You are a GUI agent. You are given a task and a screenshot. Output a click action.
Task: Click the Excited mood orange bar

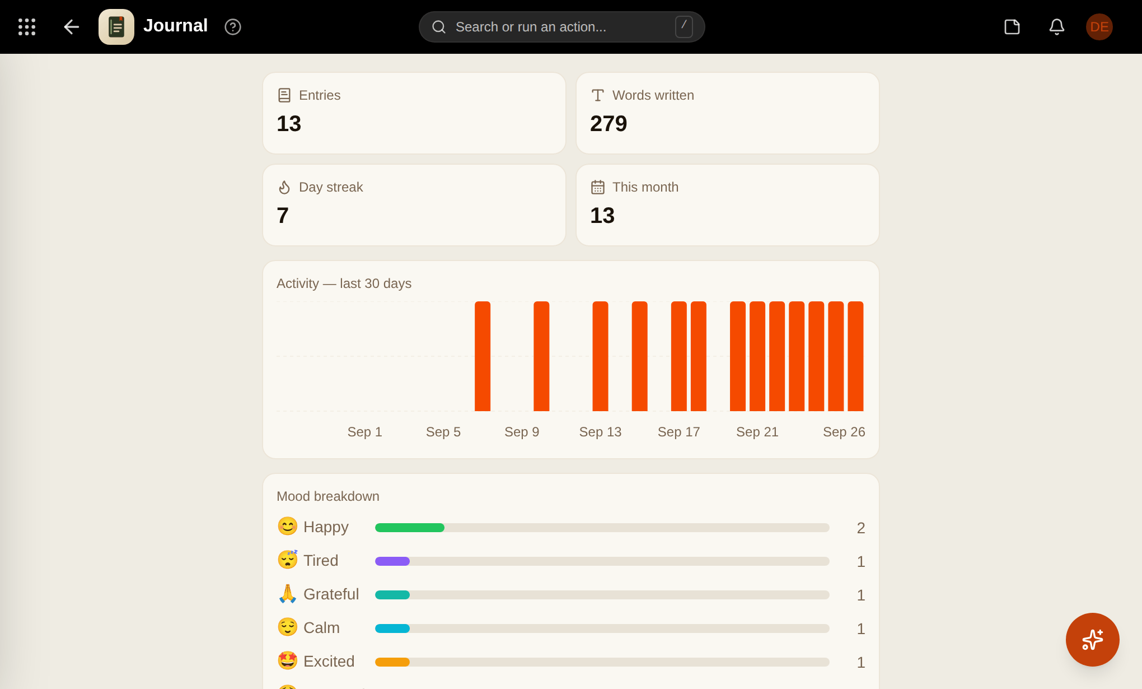click(x=392, y=662)
